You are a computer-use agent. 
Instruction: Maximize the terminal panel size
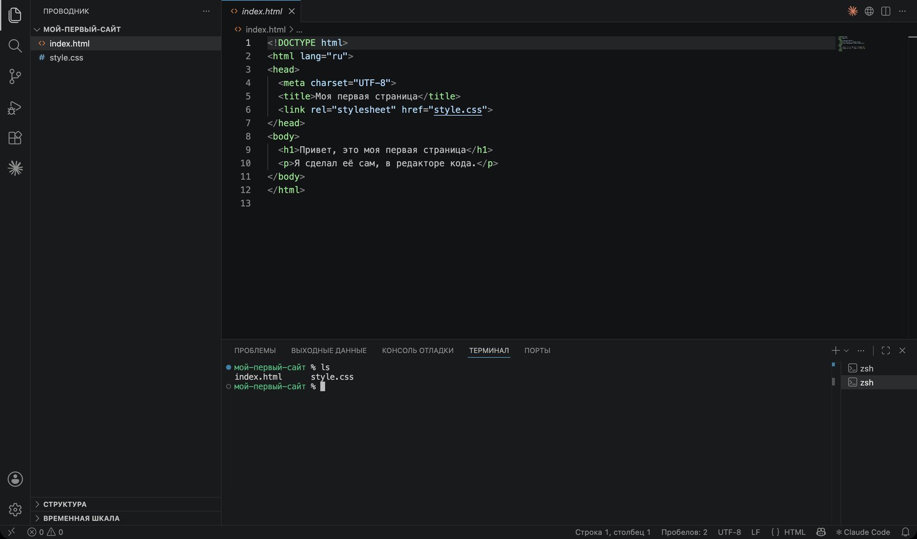[885, 350]
